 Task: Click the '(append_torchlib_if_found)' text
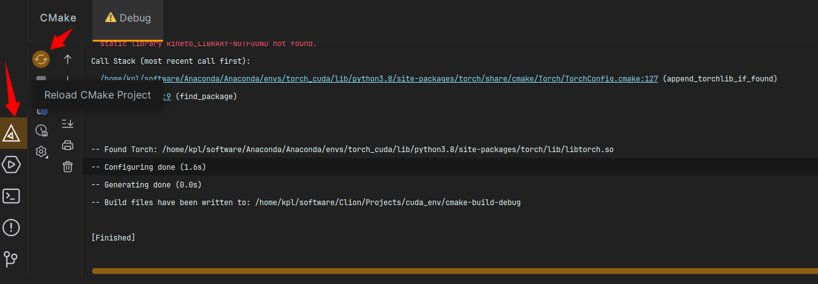(720, 79)
